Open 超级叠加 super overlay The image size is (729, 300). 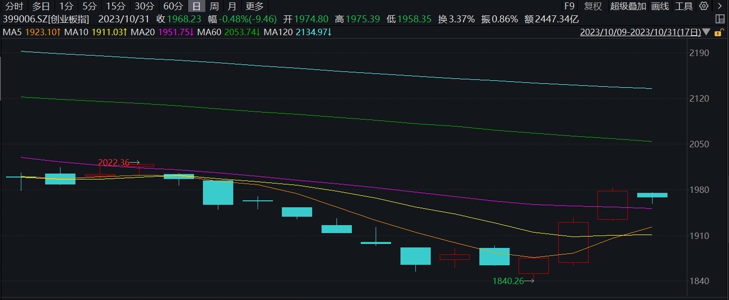pos(628,6)
